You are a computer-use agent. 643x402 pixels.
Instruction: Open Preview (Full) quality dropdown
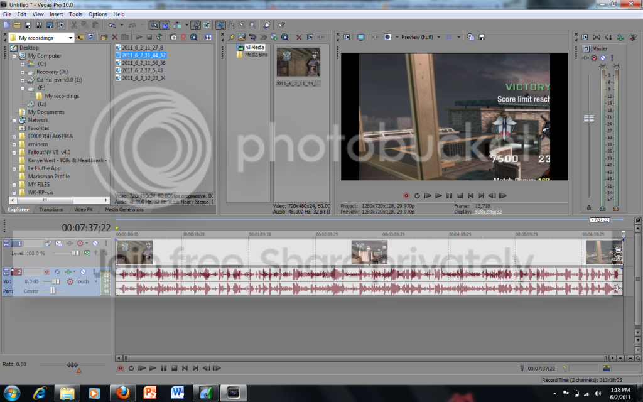click(x=438, y=37)
